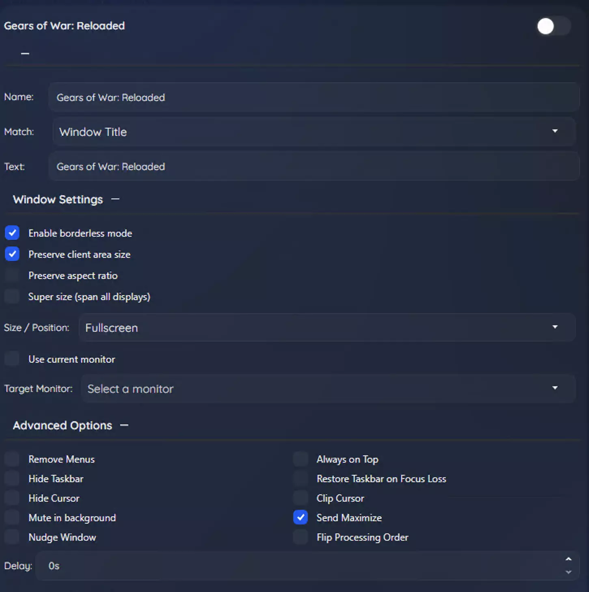Toggle the Gears of War: Reloaded profile switch
This screenshot has height=592, width=589.
(553, 26)
